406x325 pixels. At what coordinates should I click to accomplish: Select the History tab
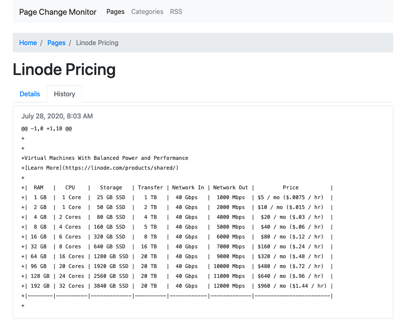[x=65, y=94]
